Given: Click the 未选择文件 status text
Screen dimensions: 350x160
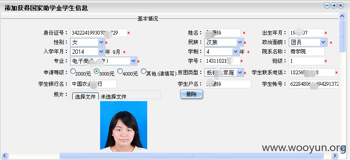Looking at the screenshot, I should point(113,96).
